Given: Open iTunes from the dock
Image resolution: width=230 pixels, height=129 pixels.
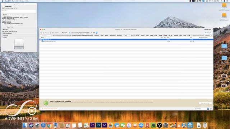Looking at the screenshot, I should [x=129, y=125].
